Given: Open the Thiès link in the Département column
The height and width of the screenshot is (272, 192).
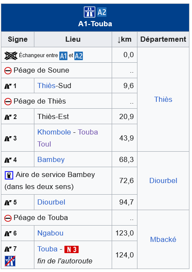Looking at the screenshot, I should click(x=163, y=99).
